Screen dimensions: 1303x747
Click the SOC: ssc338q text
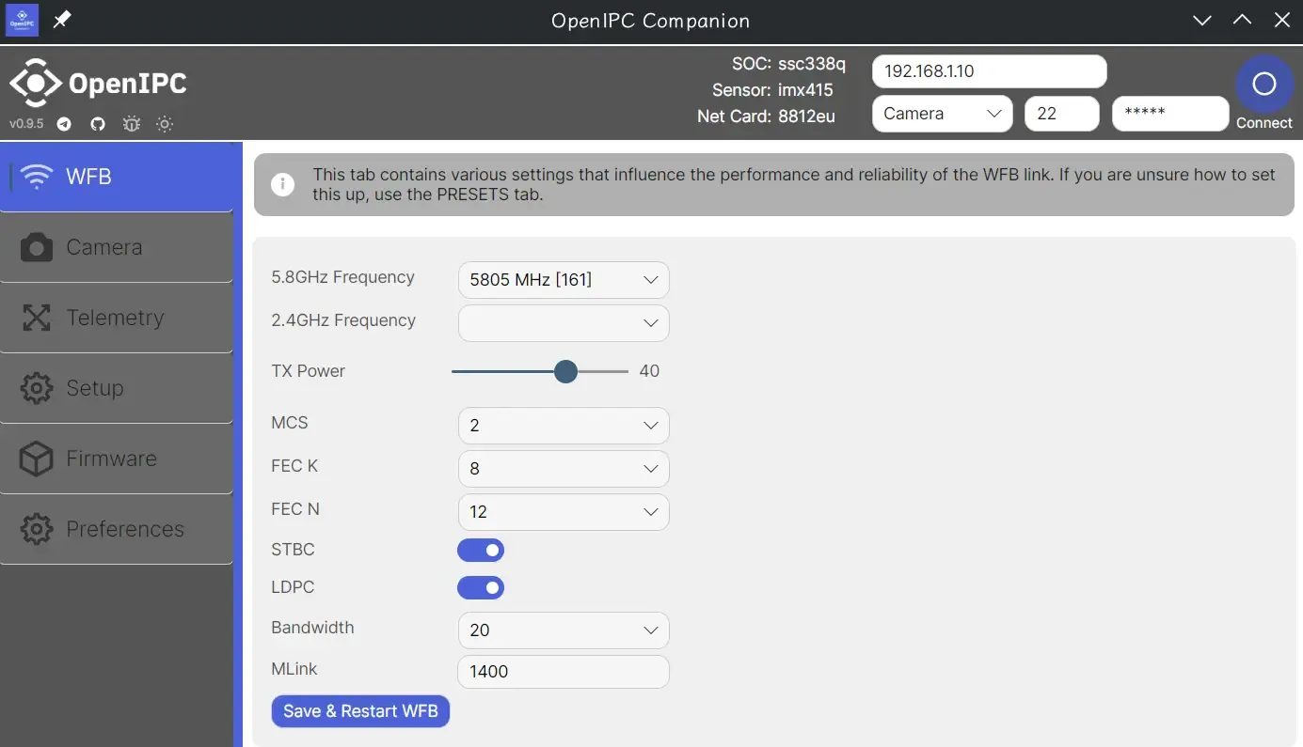[788, 64]
